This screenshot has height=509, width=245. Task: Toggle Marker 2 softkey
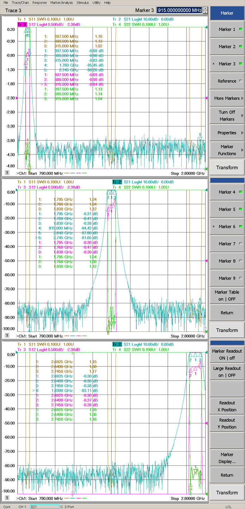[227, 46]
